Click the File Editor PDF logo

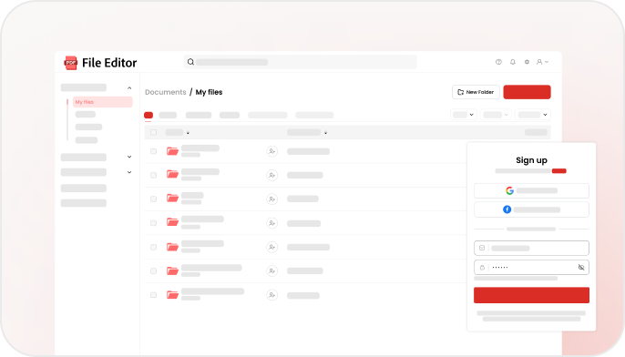click(70, 63)
